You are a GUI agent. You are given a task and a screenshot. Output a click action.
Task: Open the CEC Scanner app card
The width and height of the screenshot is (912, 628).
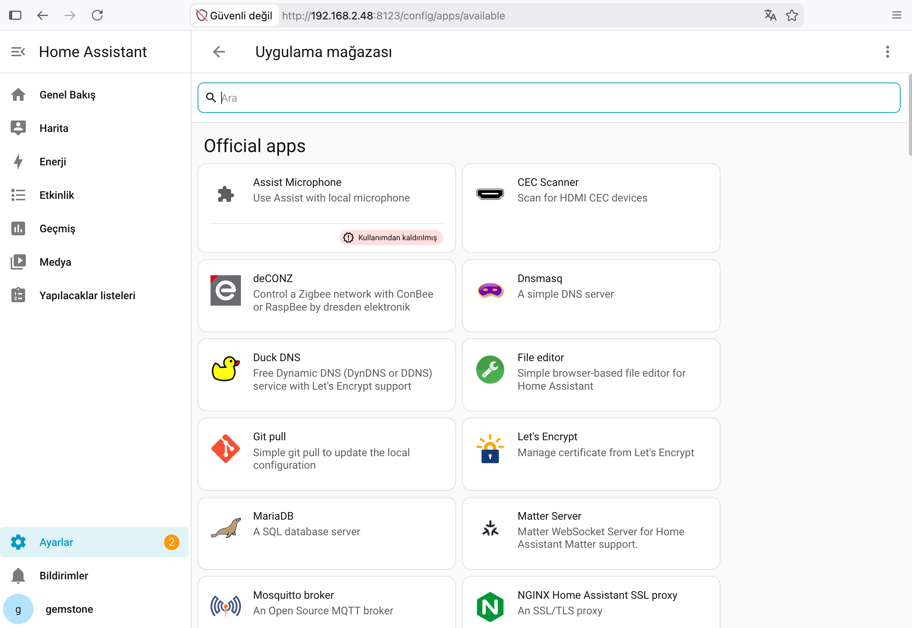coord(591,208)
